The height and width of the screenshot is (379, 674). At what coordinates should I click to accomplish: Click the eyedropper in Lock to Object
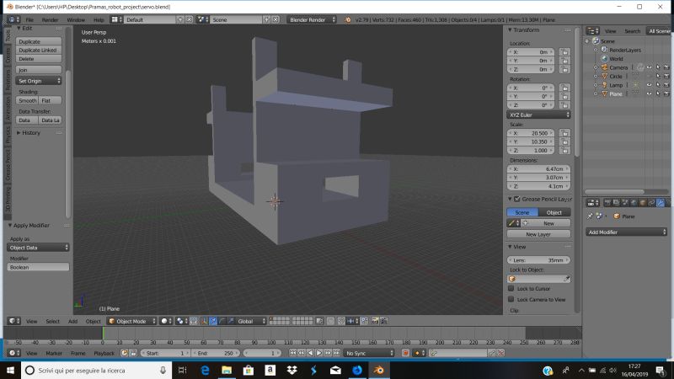(x=567, y=279)
